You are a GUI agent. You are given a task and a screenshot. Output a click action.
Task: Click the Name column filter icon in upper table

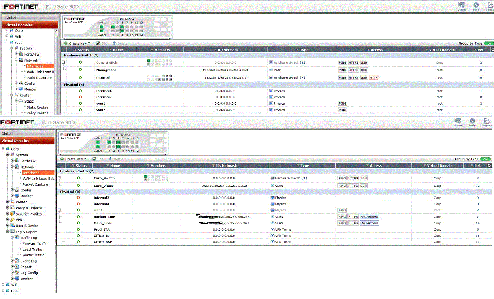(x=111, y=50)
